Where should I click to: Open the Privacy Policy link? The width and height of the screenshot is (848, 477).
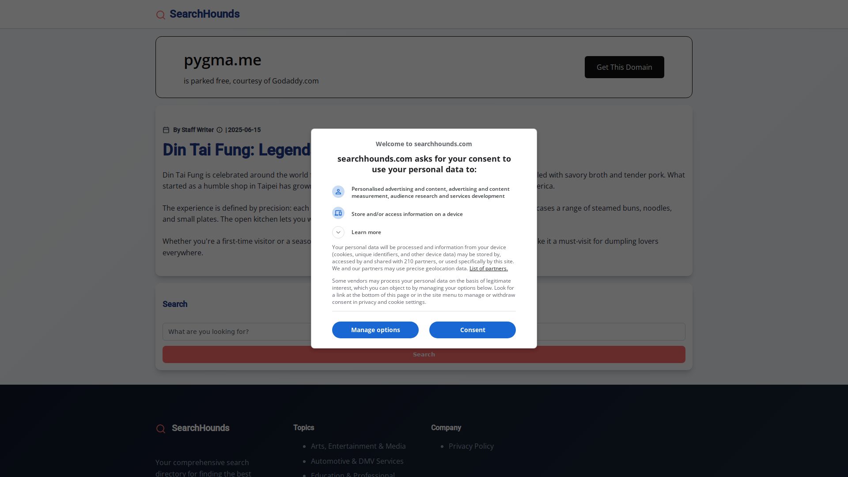(x=471, y=446)
